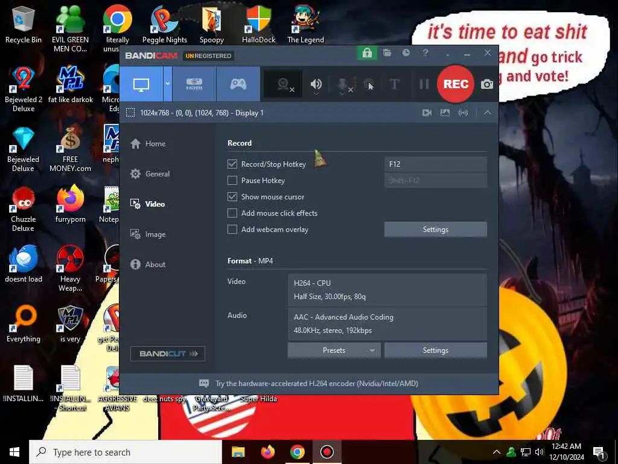Image resolution: width=618 pixels, height=464 pixels.
Task: Select the HalloDock desktop shortcut
Action: (x=258, y=25)
